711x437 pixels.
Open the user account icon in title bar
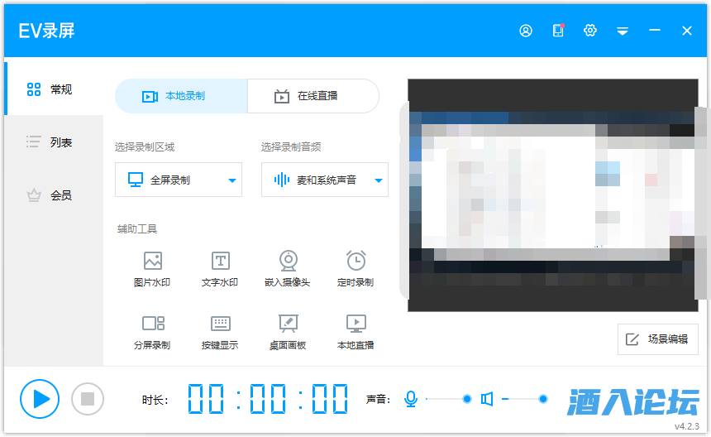click(526, 31)
